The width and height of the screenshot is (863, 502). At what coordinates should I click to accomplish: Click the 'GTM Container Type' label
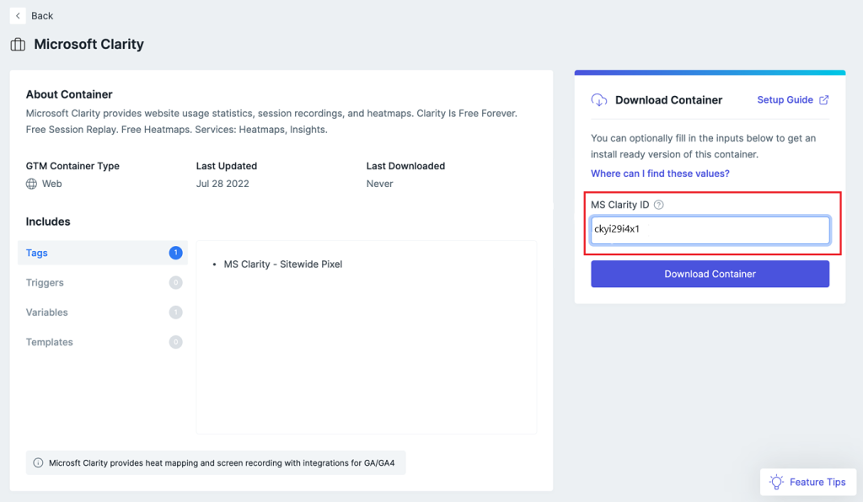(x=72, y=166)
